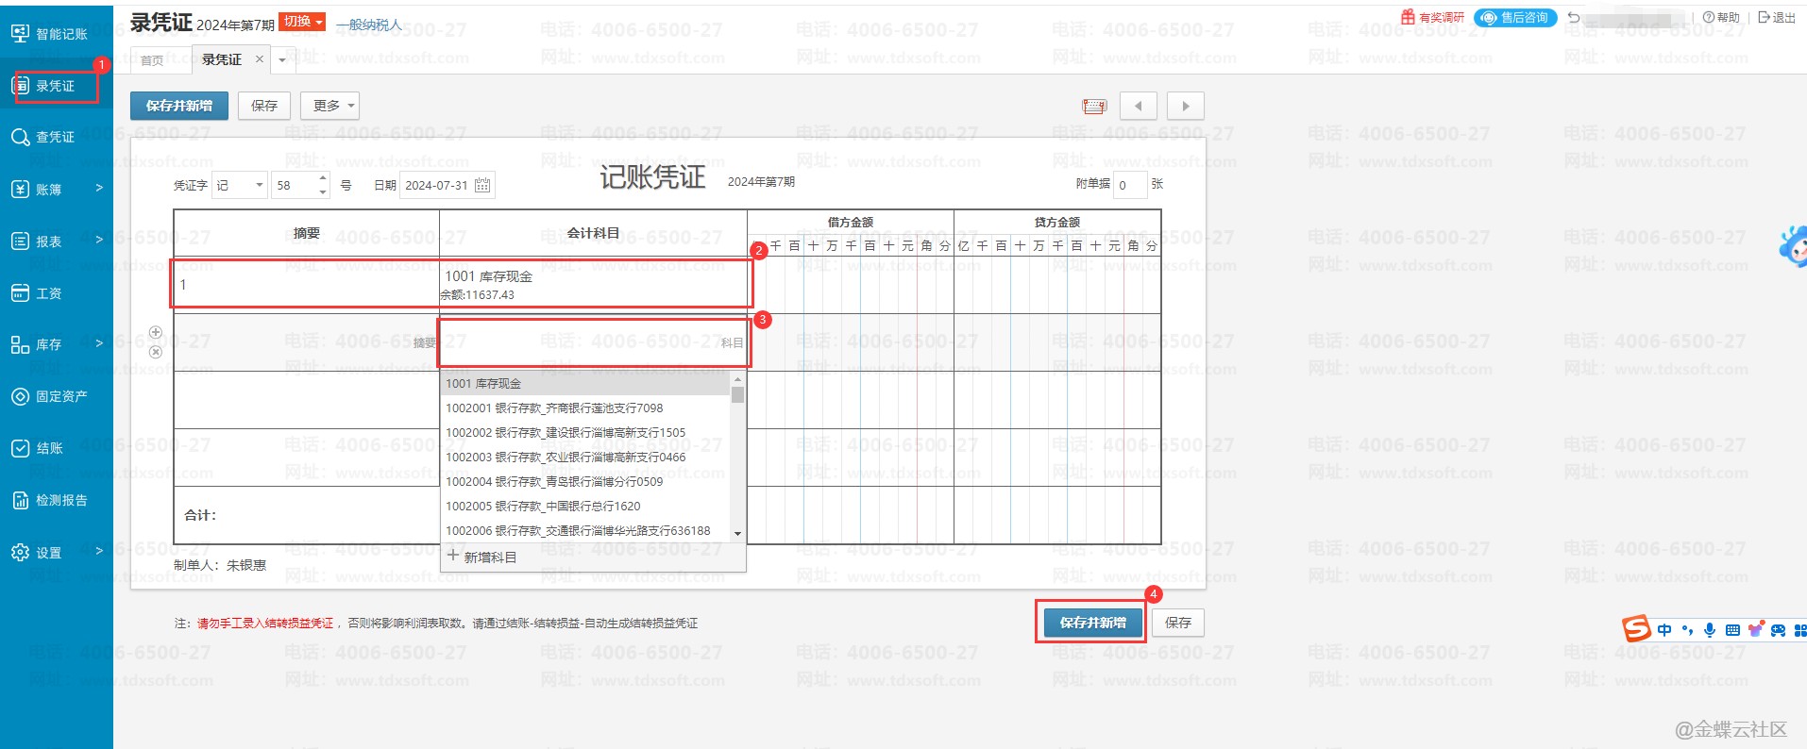The image size is (1807, 749).
Task: Click the keyboard shortcuts icon
Action: coord(1094,107)
